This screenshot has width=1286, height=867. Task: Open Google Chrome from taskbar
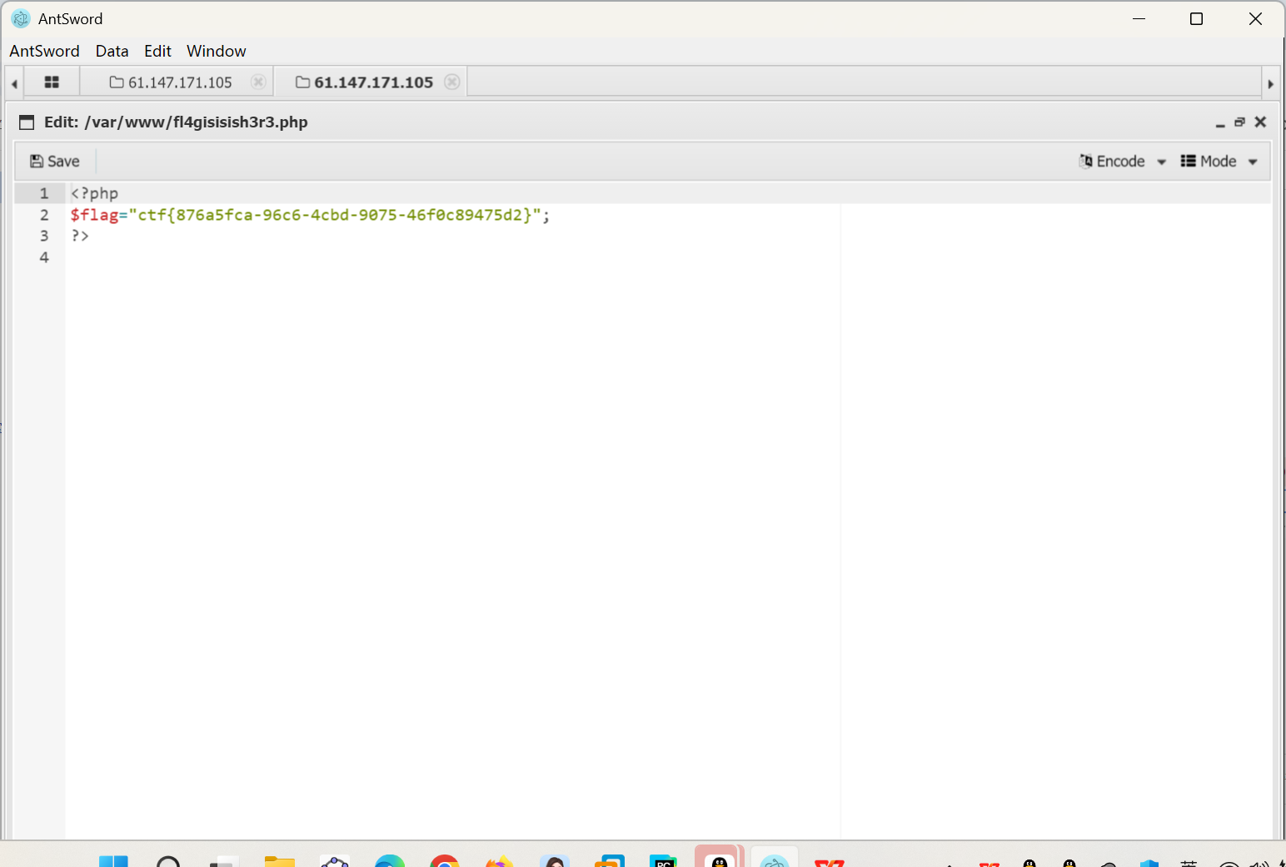click(445, 861)
